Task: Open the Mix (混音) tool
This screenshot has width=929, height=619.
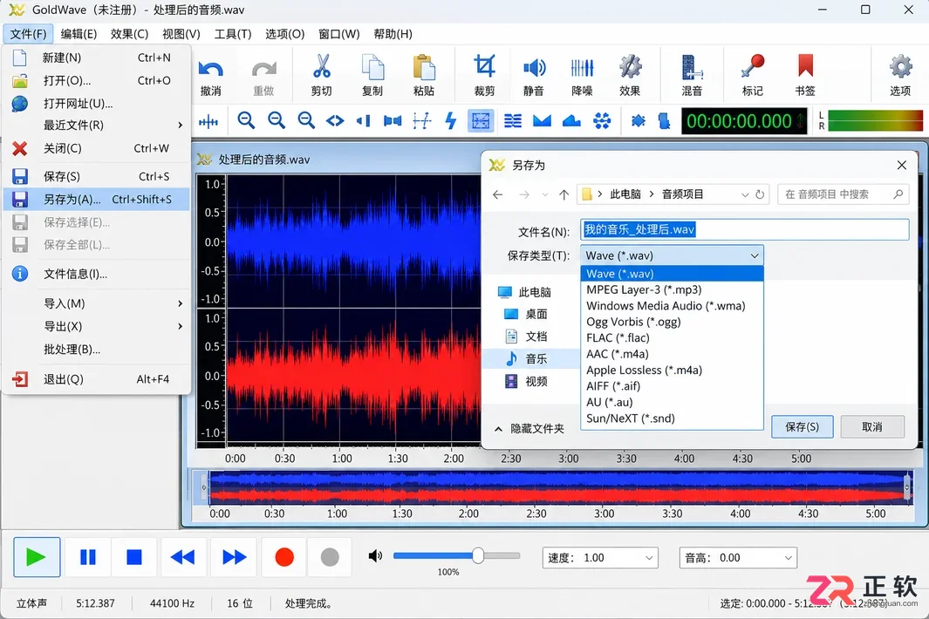Action: point(692,75)
